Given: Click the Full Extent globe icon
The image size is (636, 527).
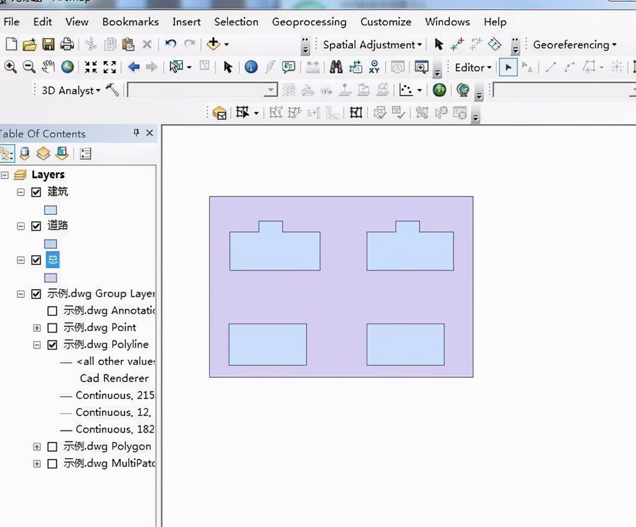Looking at the screenshot, I should pyautogui.click(x=67, y=67).
